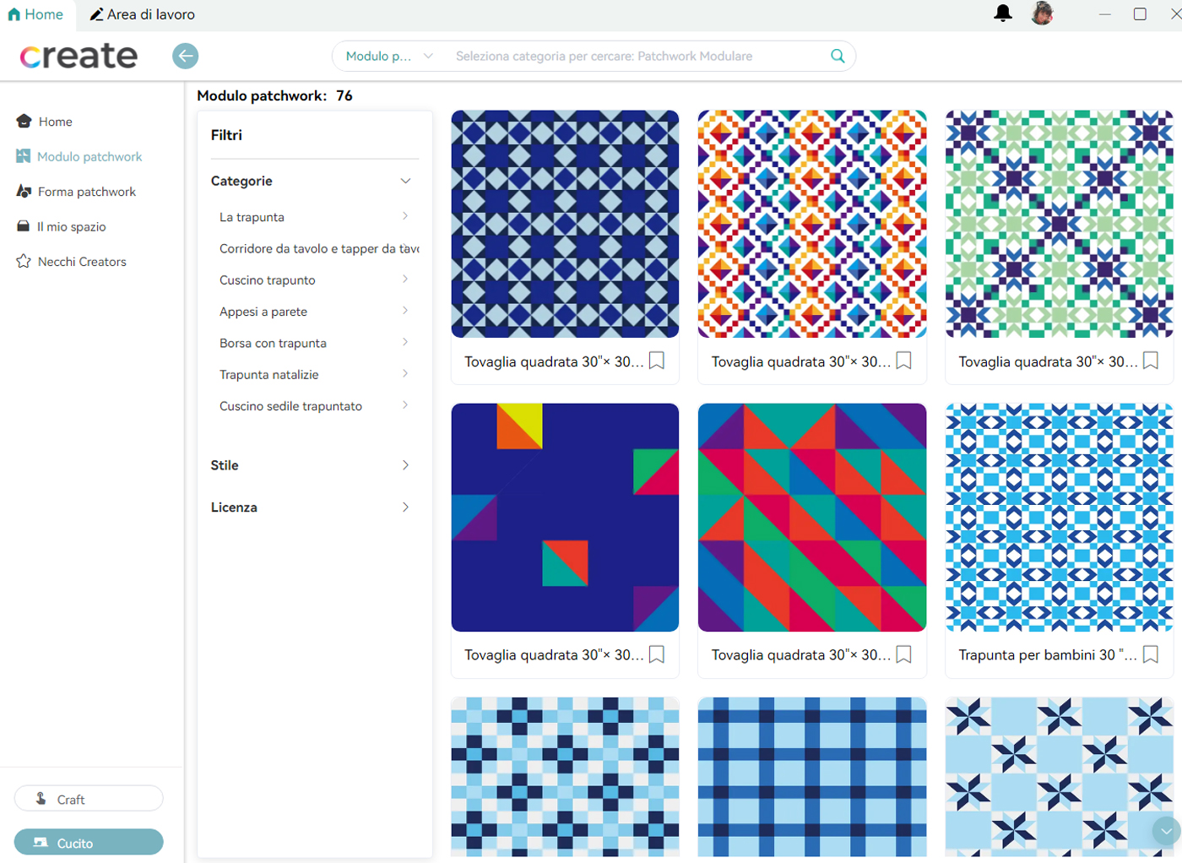Collapse the Categorie filter section

pyautogui.click(x=405, y=181)
